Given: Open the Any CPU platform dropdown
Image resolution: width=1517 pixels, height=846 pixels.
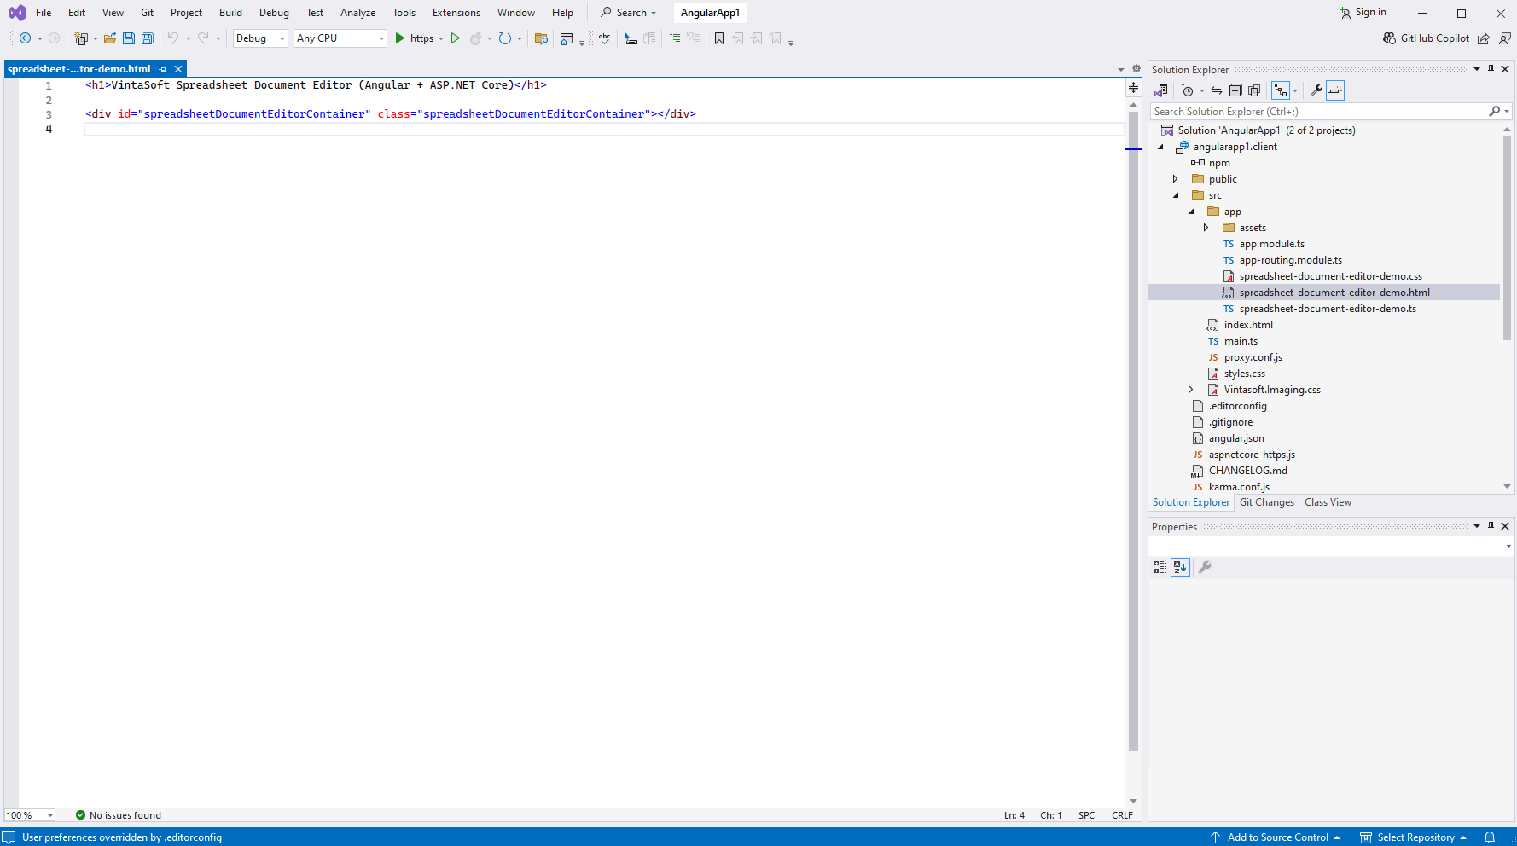Looking at the screenshot, I should pyautogui.click(x=340, y=38).
